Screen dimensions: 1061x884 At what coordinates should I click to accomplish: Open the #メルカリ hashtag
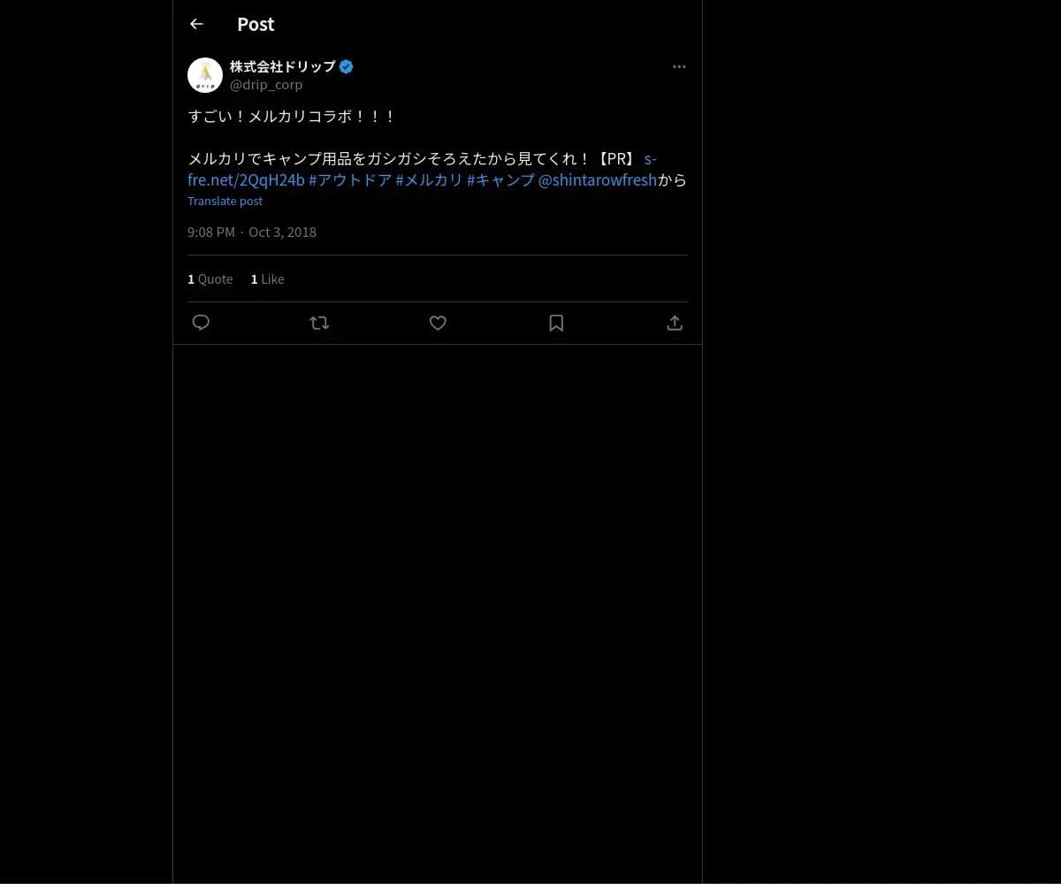click(x=429, y=180)
